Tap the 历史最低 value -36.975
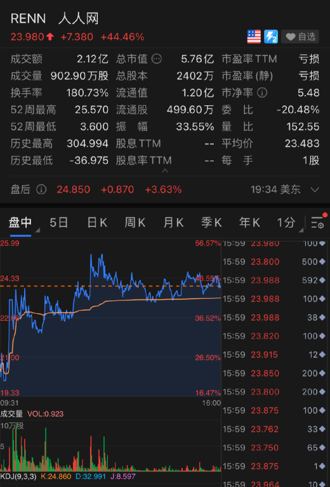This screenshot has width=330, height=487. point(89,160)
